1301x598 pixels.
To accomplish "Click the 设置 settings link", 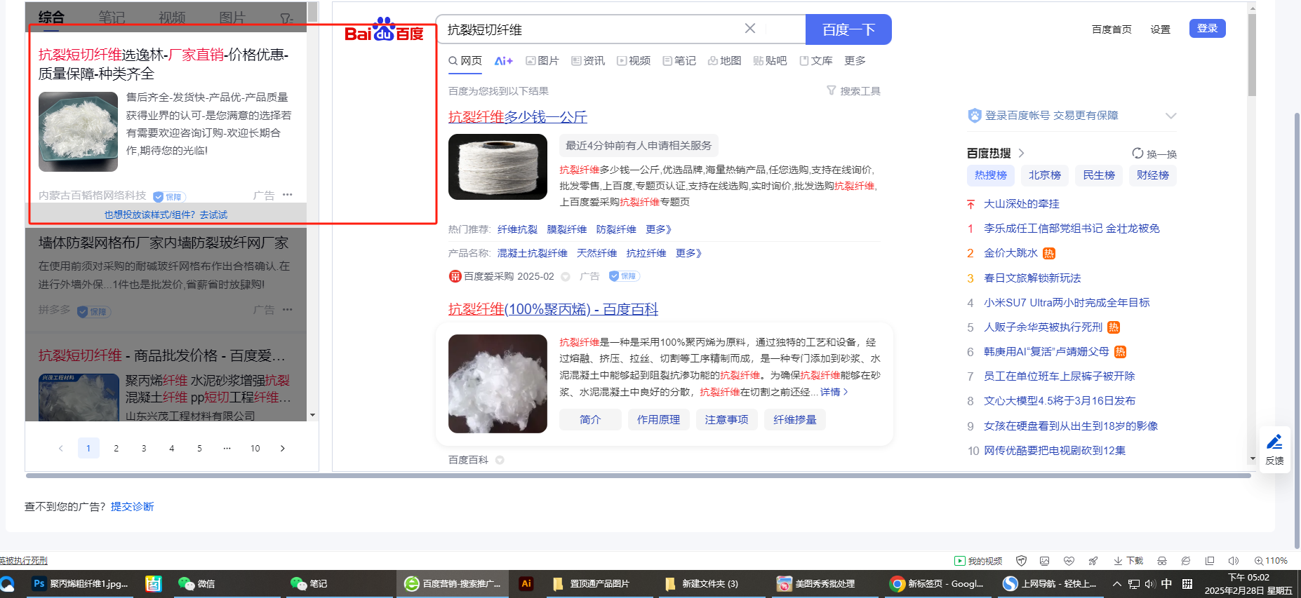I will click(1160, 29).
